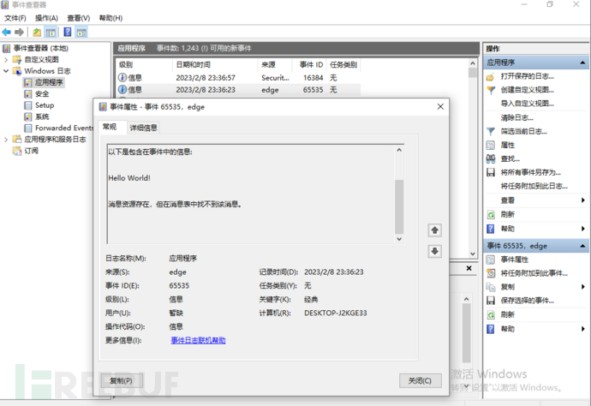Click the Copy icon in the event actions

[491, 287]
